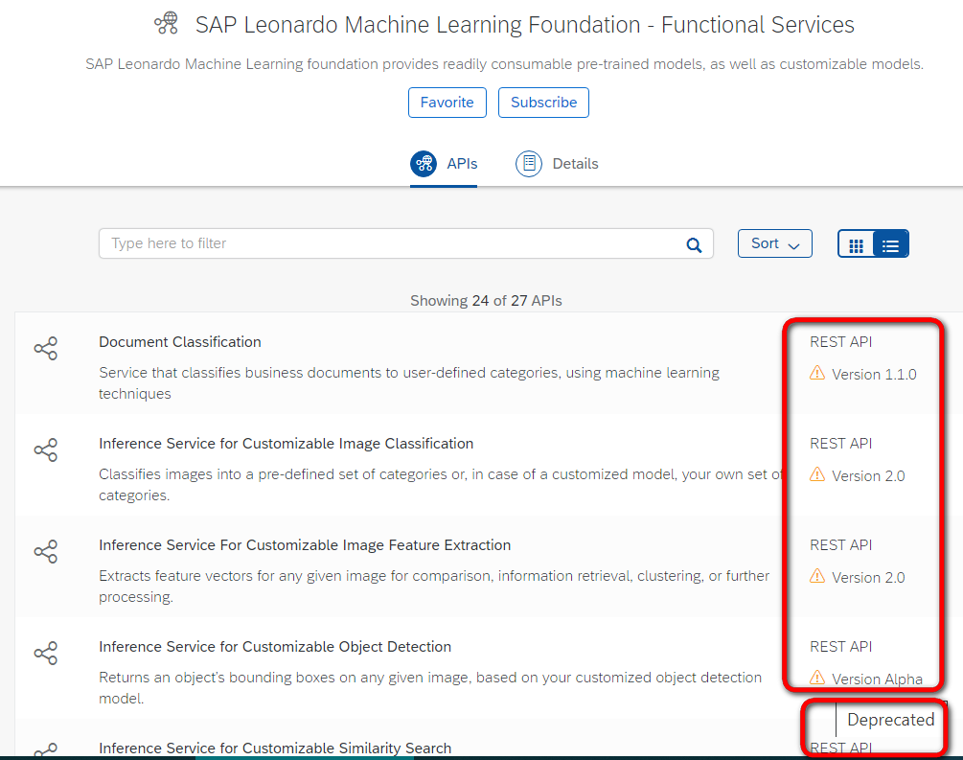The image size is (963, 760).
Task: Open the Document Classification API
Action: click(180, 341)
